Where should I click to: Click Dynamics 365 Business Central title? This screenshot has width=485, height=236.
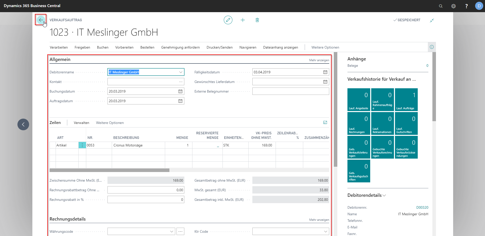click(x=32, y=6)
